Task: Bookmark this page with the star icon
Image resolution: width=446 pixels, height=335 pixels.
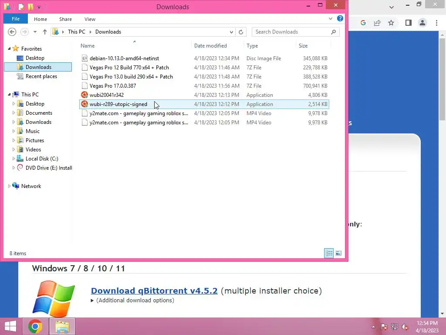Action: point(391,23)
